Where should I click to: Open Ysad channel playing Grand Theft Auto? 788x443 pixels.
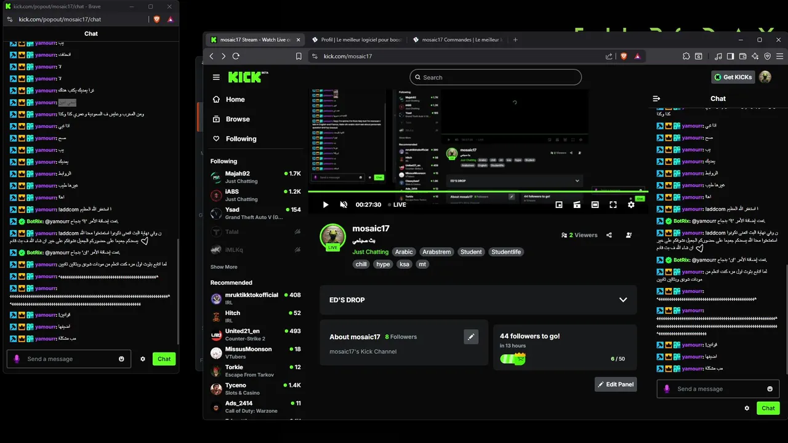[255, 213]
